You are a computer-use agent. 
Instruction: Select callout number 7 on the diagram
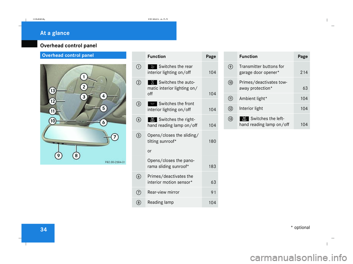[x=115, y=137]
